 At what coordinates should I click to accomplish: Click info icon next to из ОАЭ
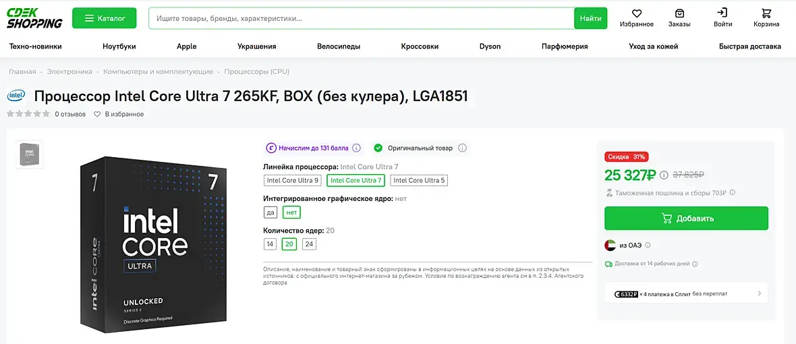pyautogui.click(x=648, y=245)
